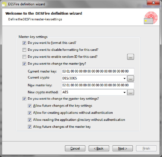Uncheck creating applications without authentication option
162x157 pixels.
pyautogui.click(x=29, y=113)
